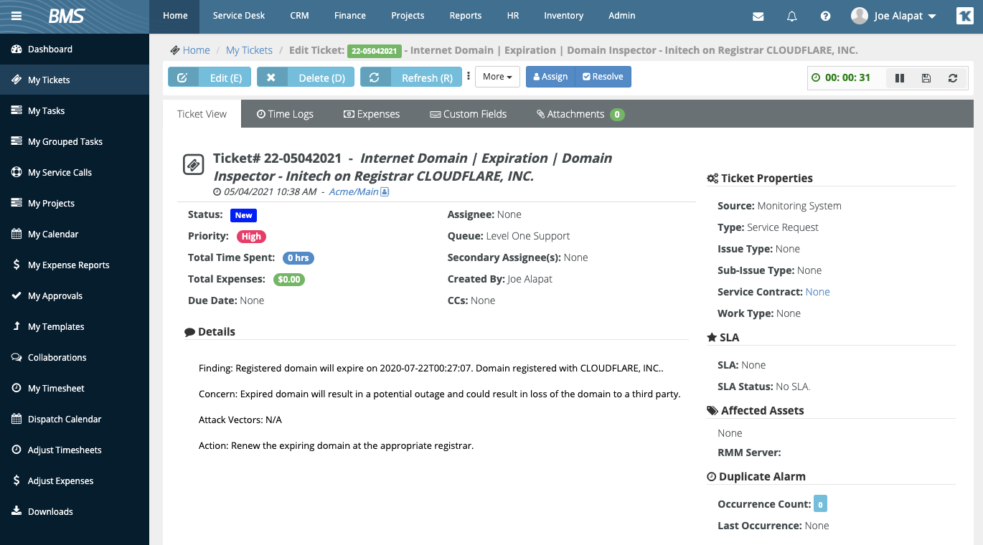The image size is (983, 545).
Task: Open the help question mark icon
Action: pyautogui.click(x=826, y=16)
